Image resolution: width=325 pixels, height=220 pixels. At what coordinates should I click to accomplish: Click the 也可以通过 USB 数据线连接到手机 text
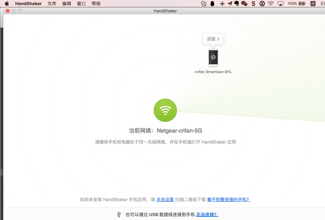click(160, 214)
